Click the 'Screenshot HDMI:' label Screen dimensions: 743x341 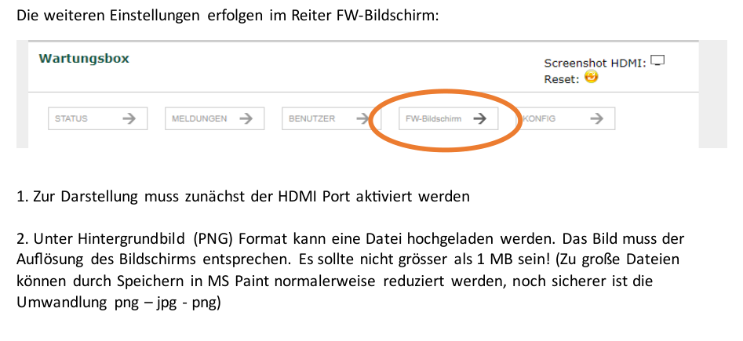coord(595,63)
